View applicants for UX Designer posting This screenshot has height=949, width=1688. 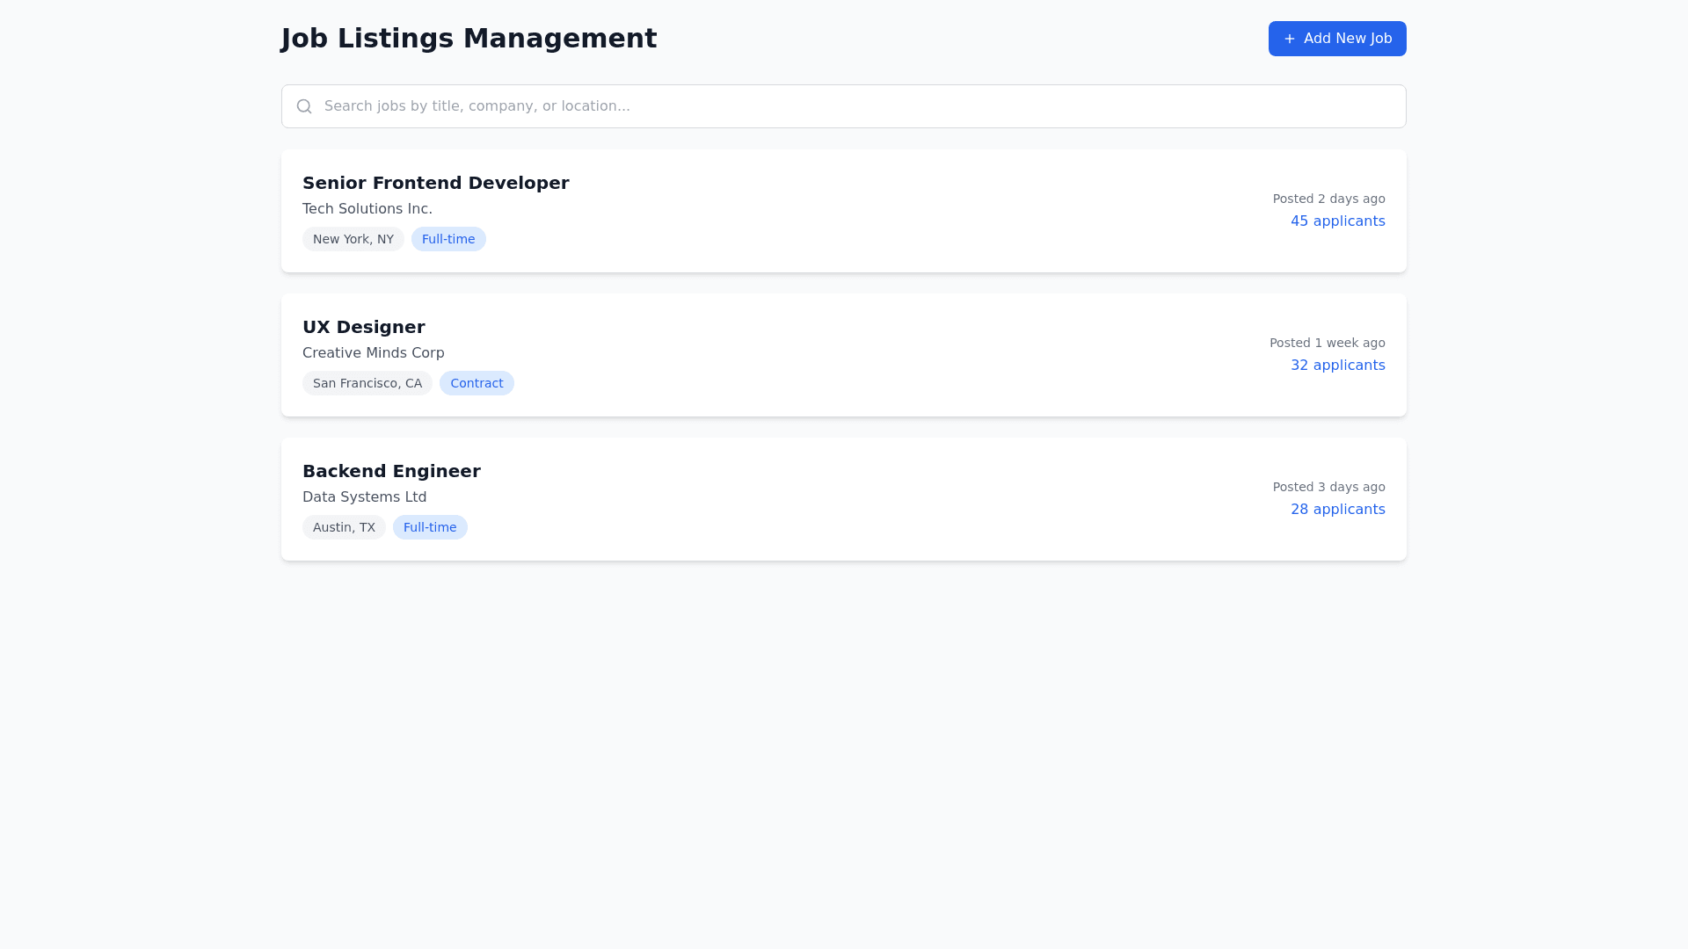point(1338,366)
